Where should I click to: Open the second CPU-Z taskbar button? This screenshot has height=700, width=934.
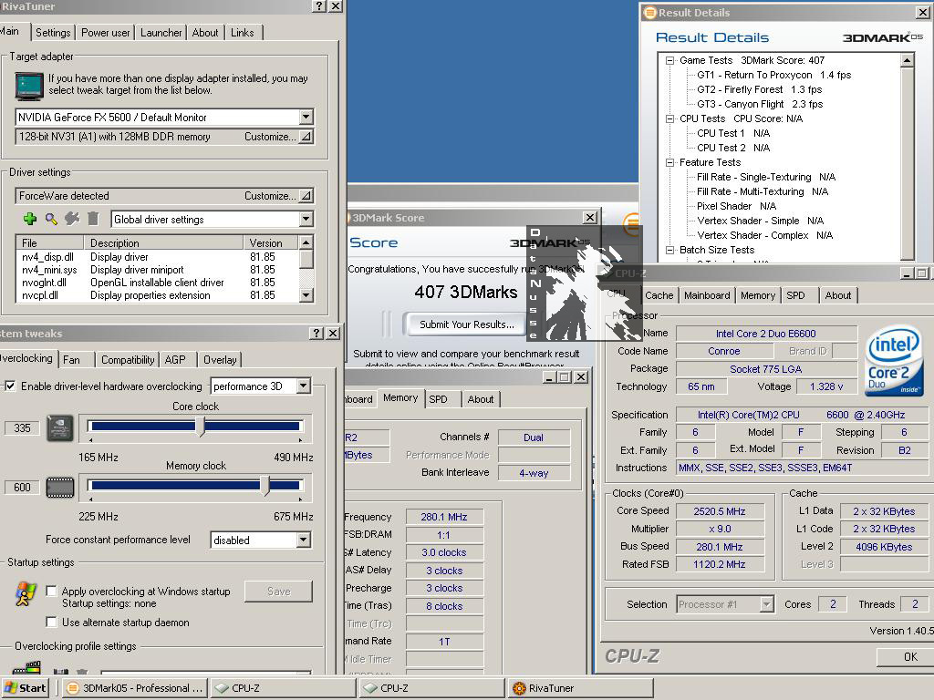[431, 688]
